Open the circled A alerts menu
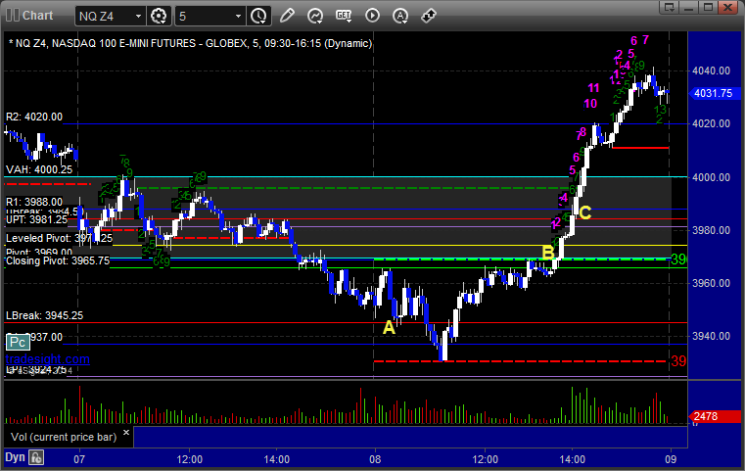 pos(400,16)
